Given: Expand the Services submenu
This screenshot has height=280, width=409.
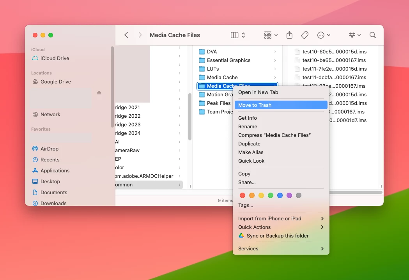Looking at the screenshot, I should [281, 249].
